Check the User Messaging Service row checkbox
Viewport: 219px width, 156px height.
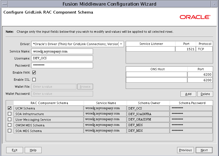(10, 119)
